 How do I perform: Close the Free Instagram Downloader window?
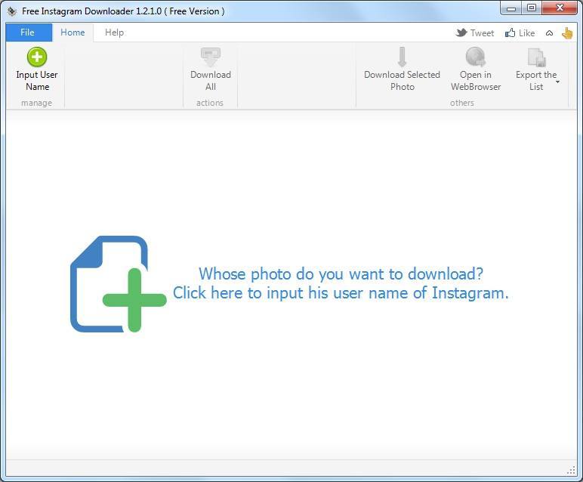[560, 8]
